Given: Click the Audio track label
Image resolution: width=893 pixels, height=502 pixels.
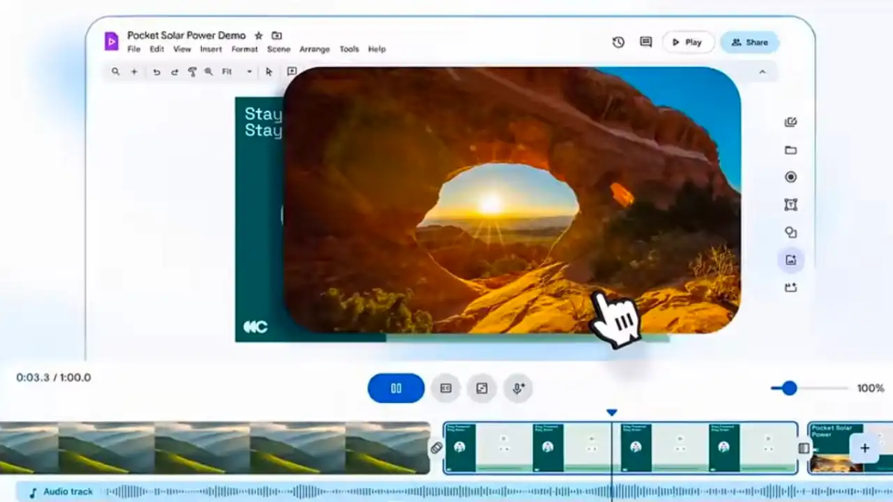Looking at the screenshot, I should tap(68, 492).
